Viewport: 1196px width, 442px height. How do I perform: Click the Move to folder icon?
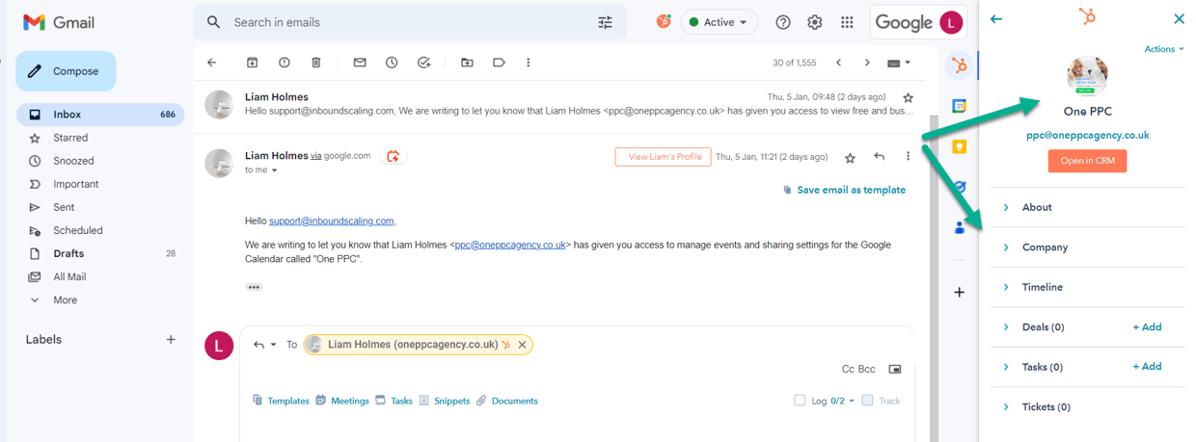(467, 63)
